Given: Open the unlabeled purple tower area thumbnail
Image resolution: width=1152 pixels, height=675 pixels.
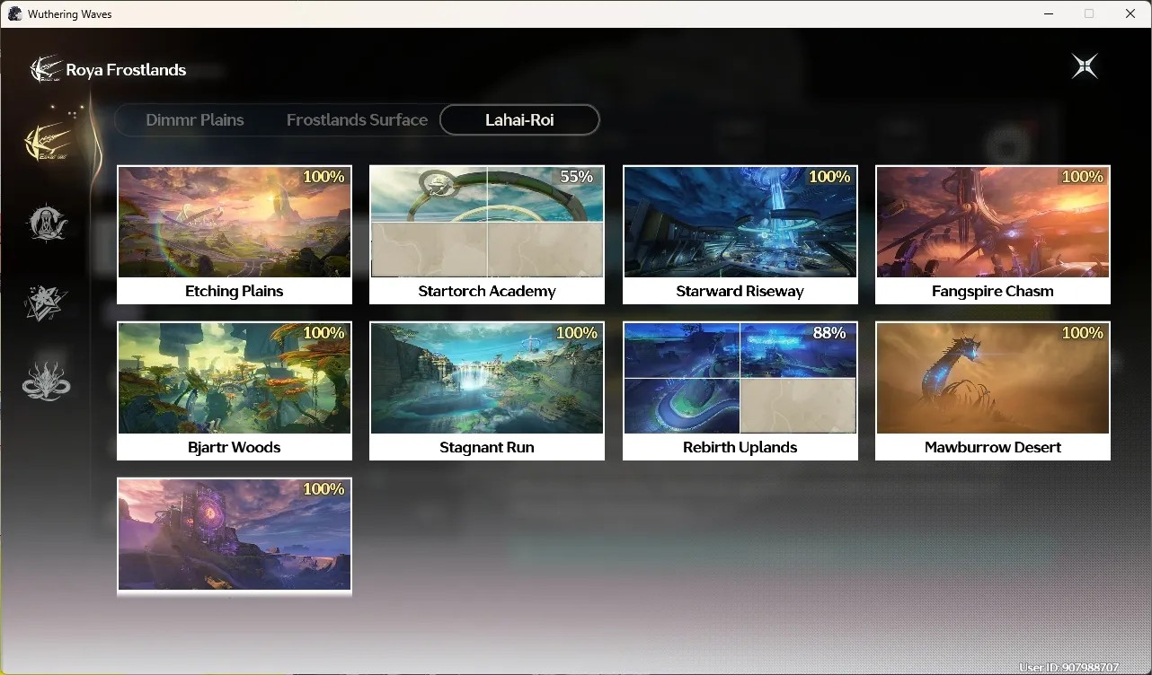Looking at the screenshot, I should point(235,534).
